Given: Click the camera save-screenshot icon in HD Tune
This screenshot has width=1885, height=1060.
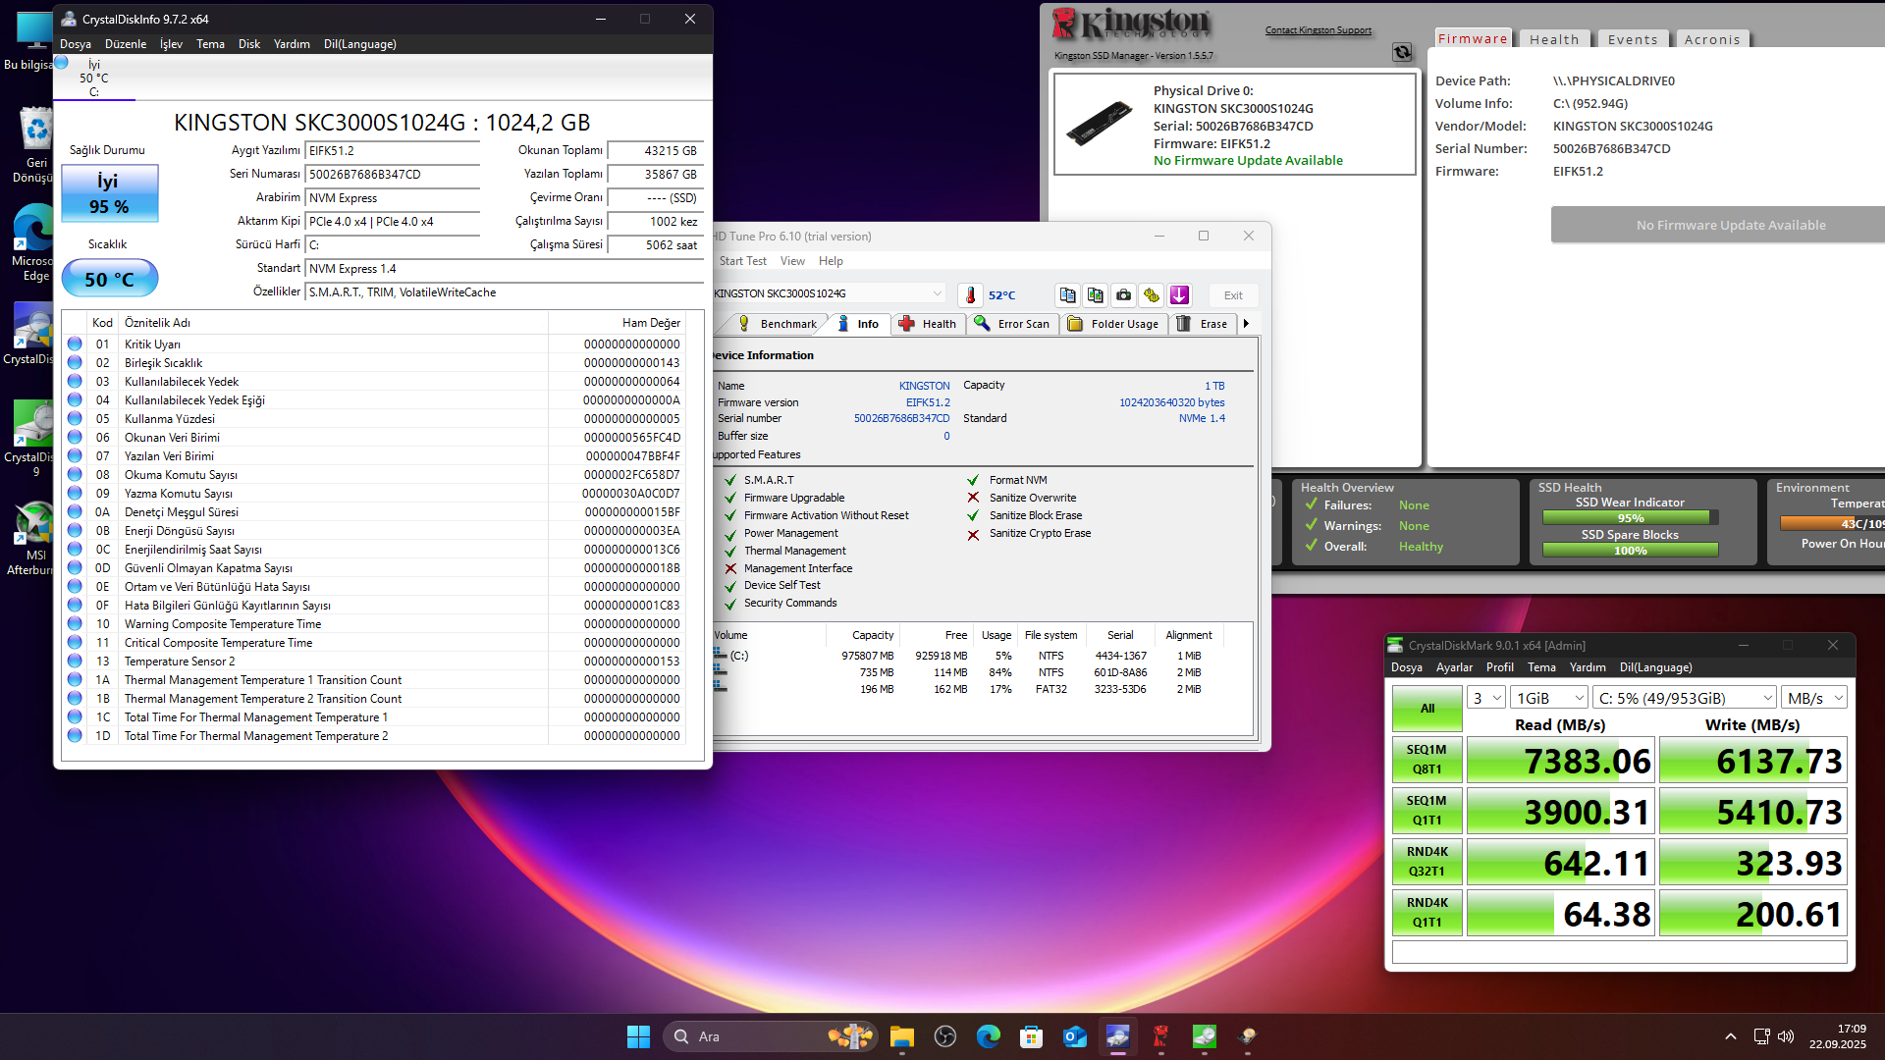Looking at the screenshot, I should coord(1123,295).
